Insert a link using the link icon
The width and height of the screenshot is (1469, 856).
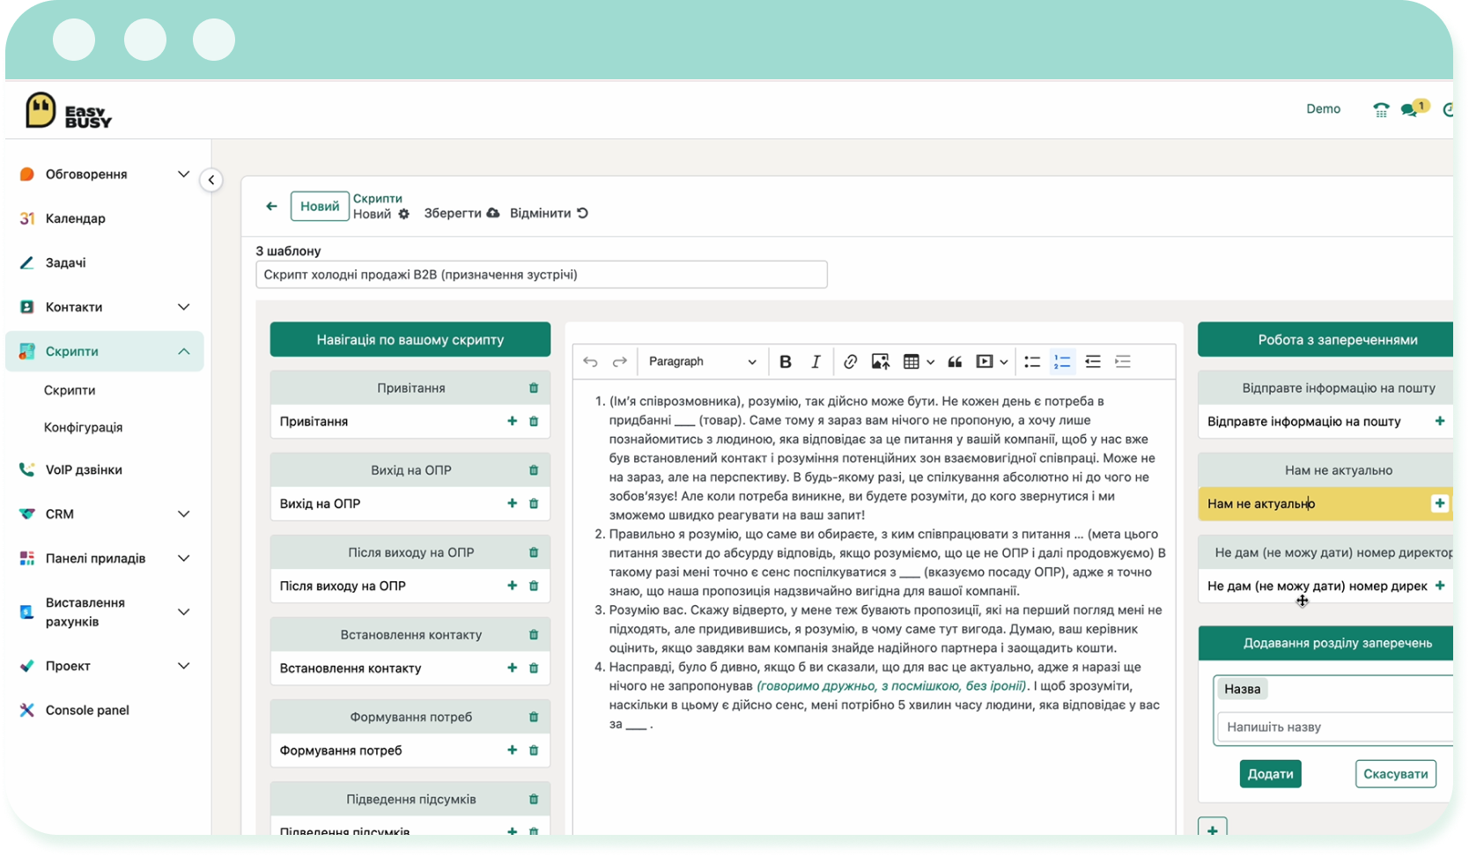click(850, 362)
